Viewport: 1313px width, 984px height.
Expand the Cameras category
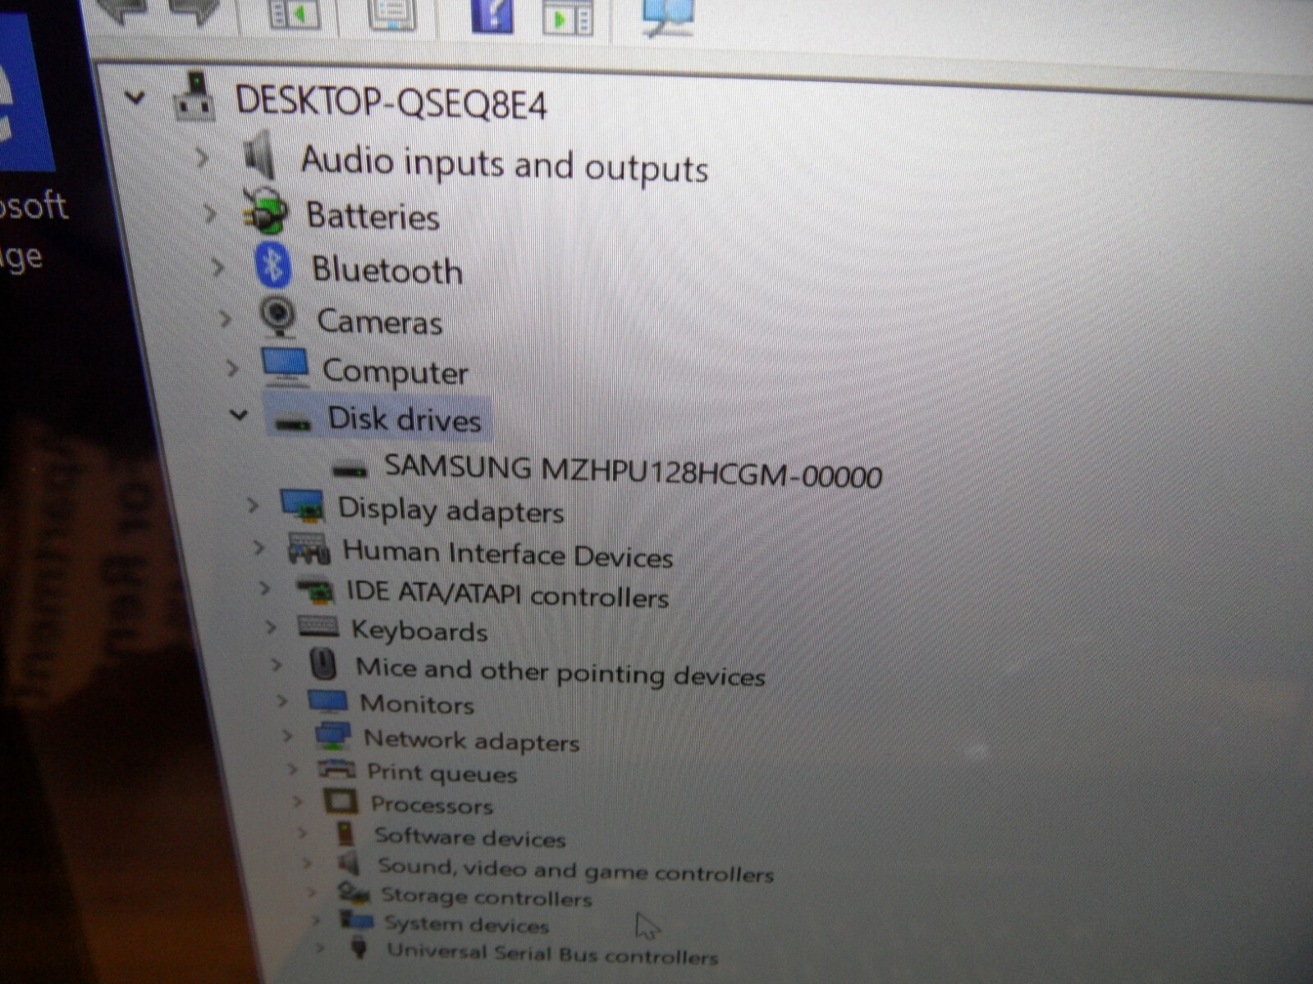(225, 318)
